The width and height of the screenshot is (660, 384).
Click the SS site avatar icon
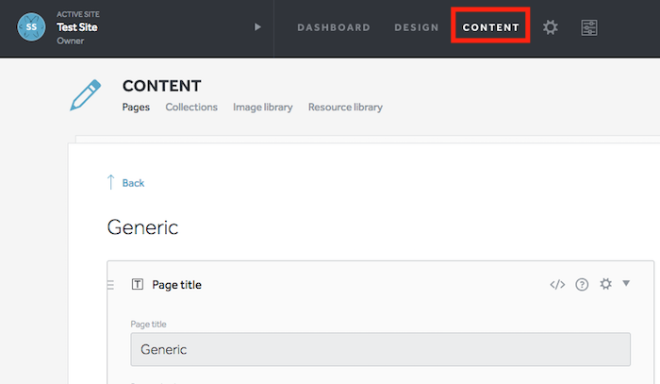pyautogui.click(x=31, y=27)
